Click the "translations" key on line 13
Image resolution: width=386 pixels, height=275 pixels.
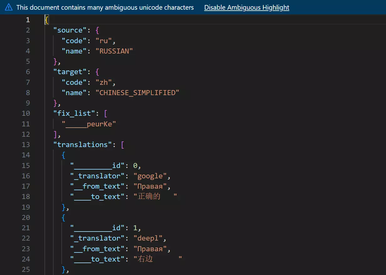[82, 145]
